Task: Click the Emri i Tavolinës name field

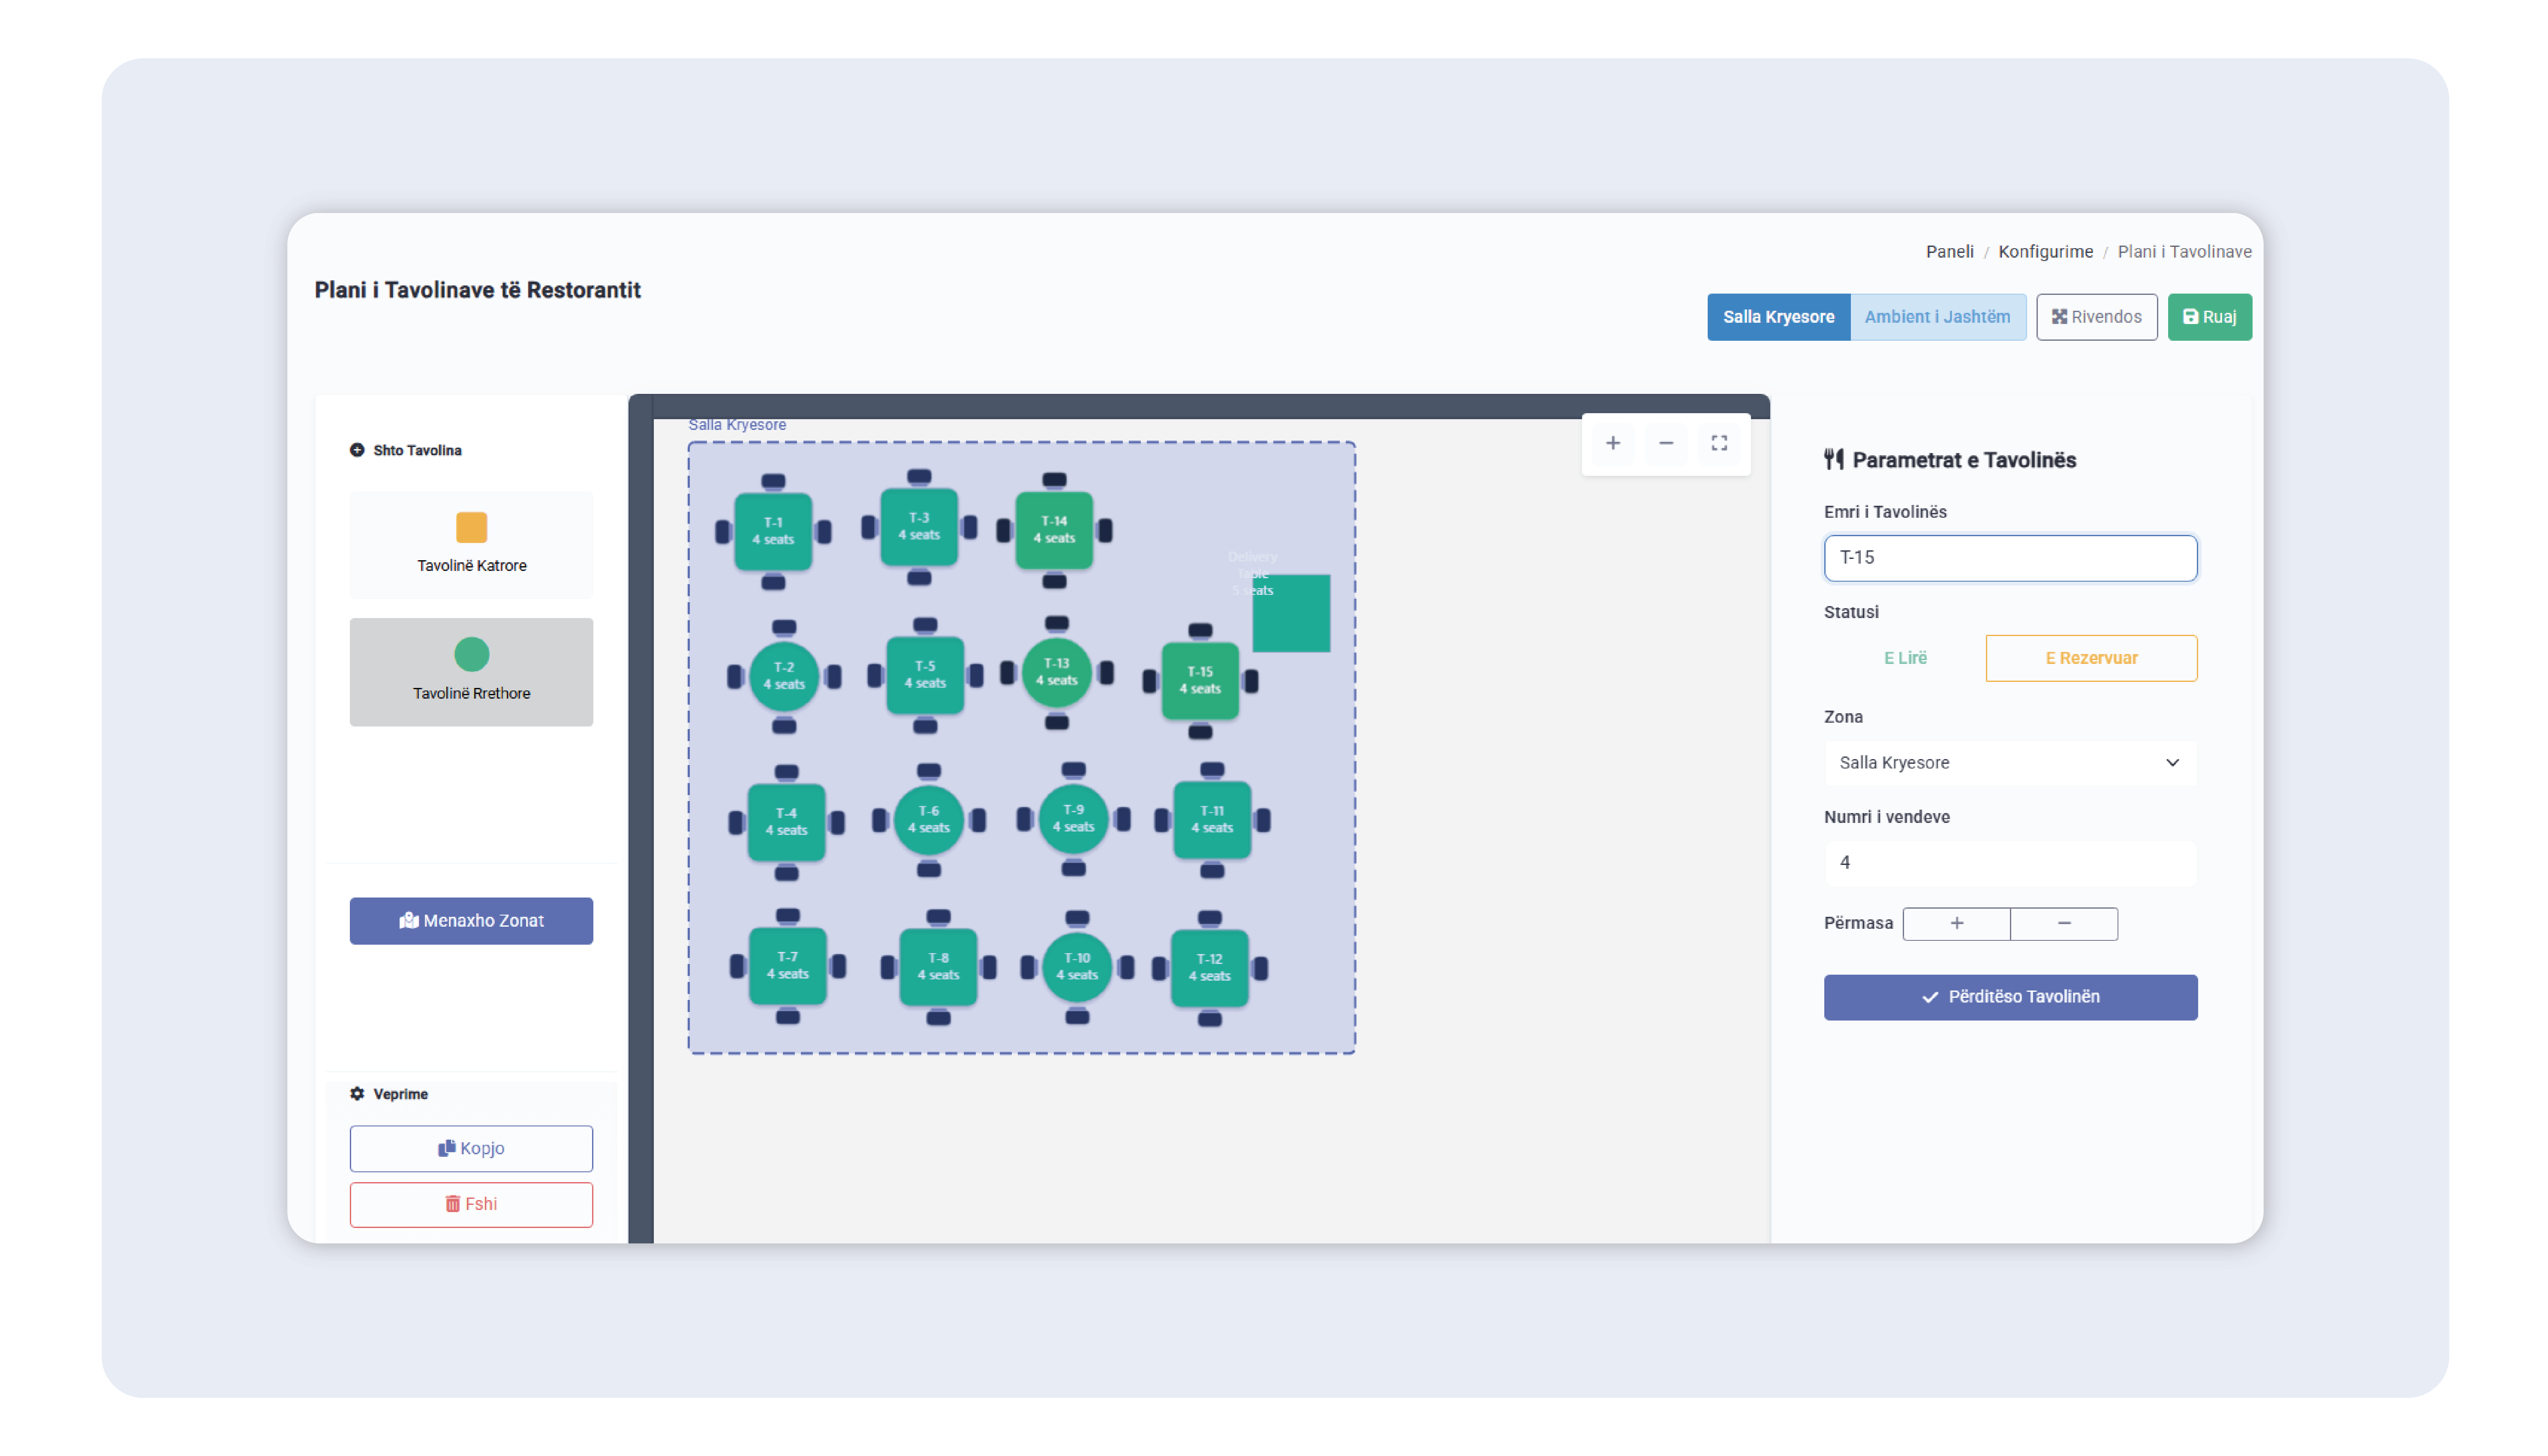Action: [2009, 558]
